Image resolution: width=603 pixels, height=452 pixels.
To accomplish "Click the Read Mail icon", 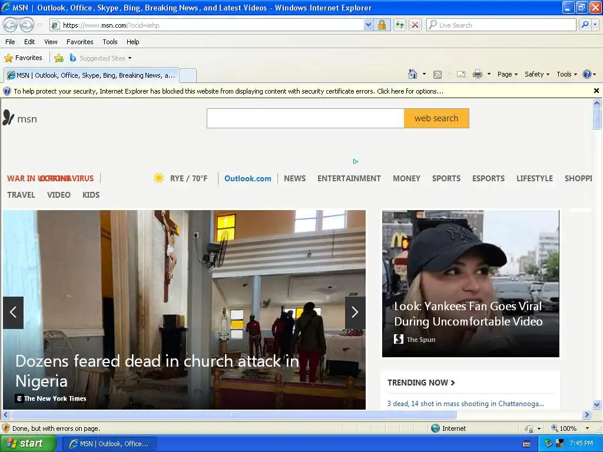I will [x=461, y=74].
